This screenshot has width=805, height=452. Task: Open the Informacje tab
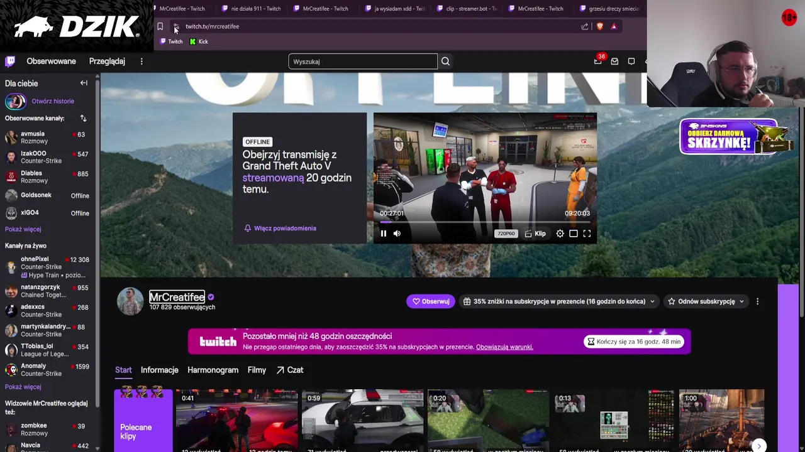[159, 370]
